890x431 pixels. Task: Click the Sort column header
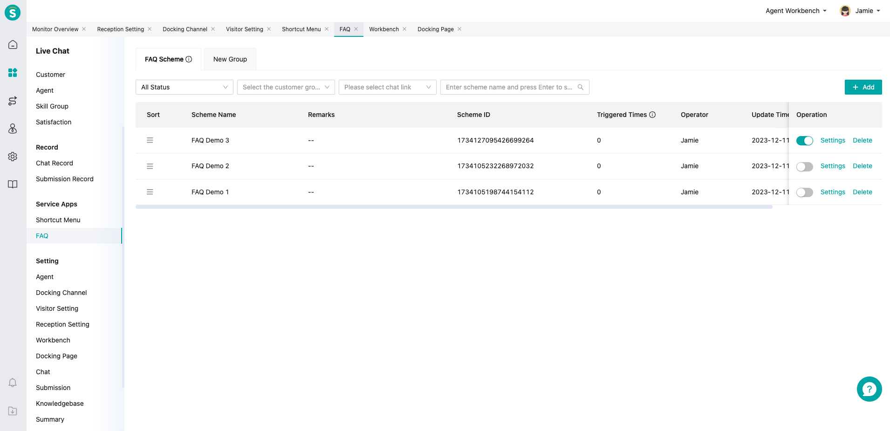(x=153, y=115)
